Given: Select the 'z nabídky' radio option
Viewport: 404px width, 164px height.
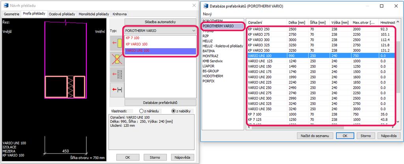Looking at the screenshot, I should click(x=181, y=111).
